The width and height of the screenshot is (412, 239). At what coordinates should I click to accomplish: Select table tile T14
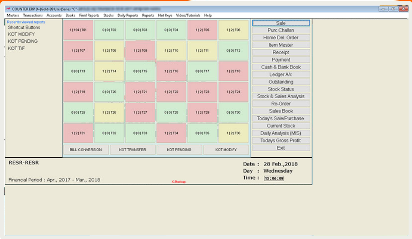tap(109, 71)
